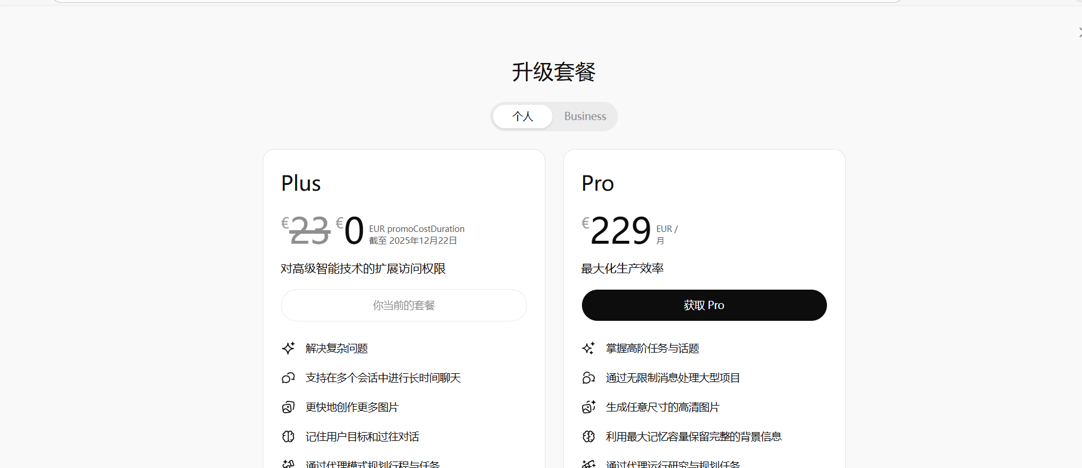This screenshot has height=468, width=1082.
Task: Click the 更快地创作更多图片 feature text
Action: click(x=352, y=407)
